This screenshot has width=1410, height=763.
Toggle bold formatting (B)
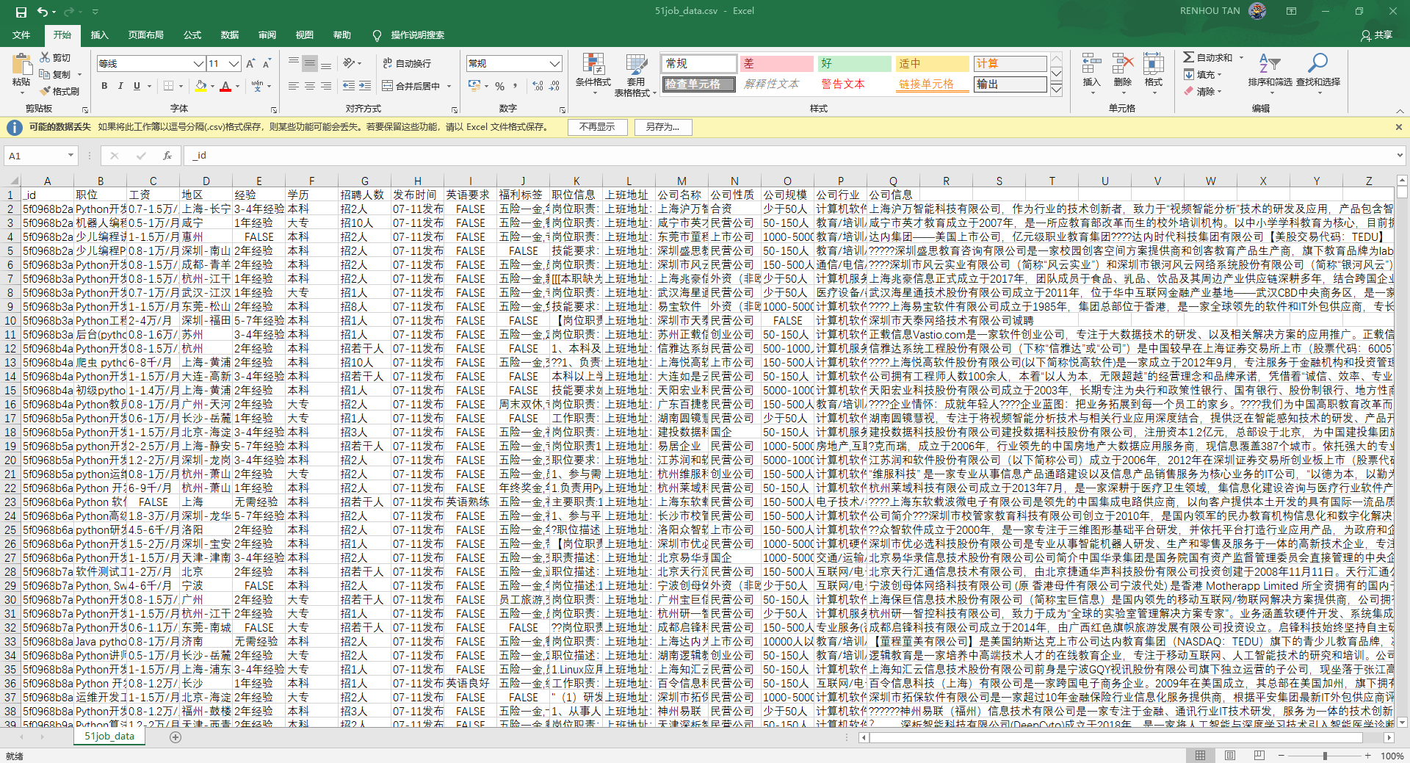pos(104,86)
